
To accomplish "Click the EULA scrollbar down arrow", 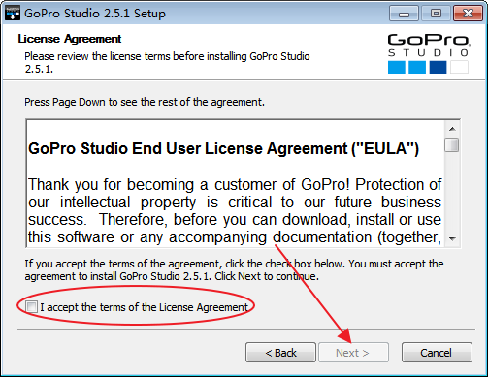I will [452, 239].
